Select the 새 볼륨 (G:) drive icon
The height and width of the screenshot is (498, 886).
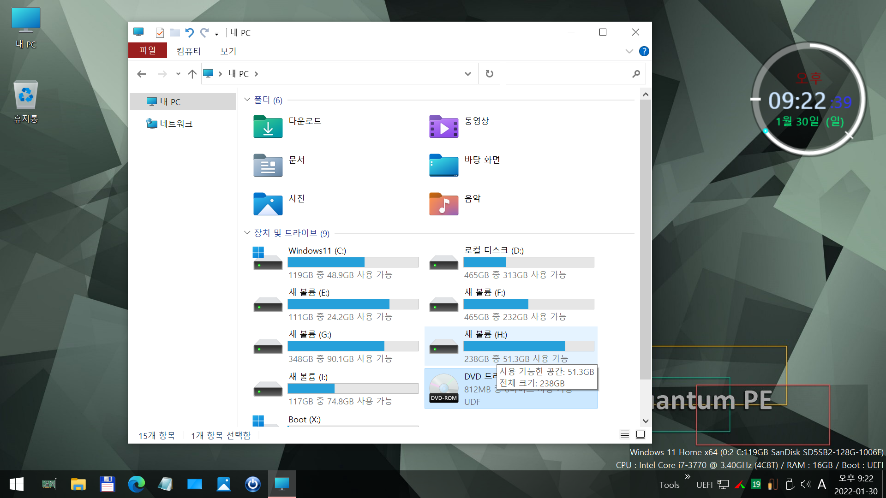[268, 347]
